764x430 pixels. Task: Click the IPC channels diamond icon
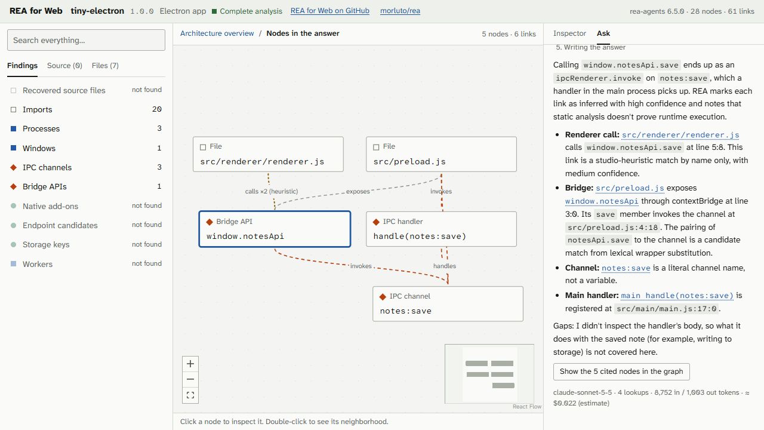[14, 167]
